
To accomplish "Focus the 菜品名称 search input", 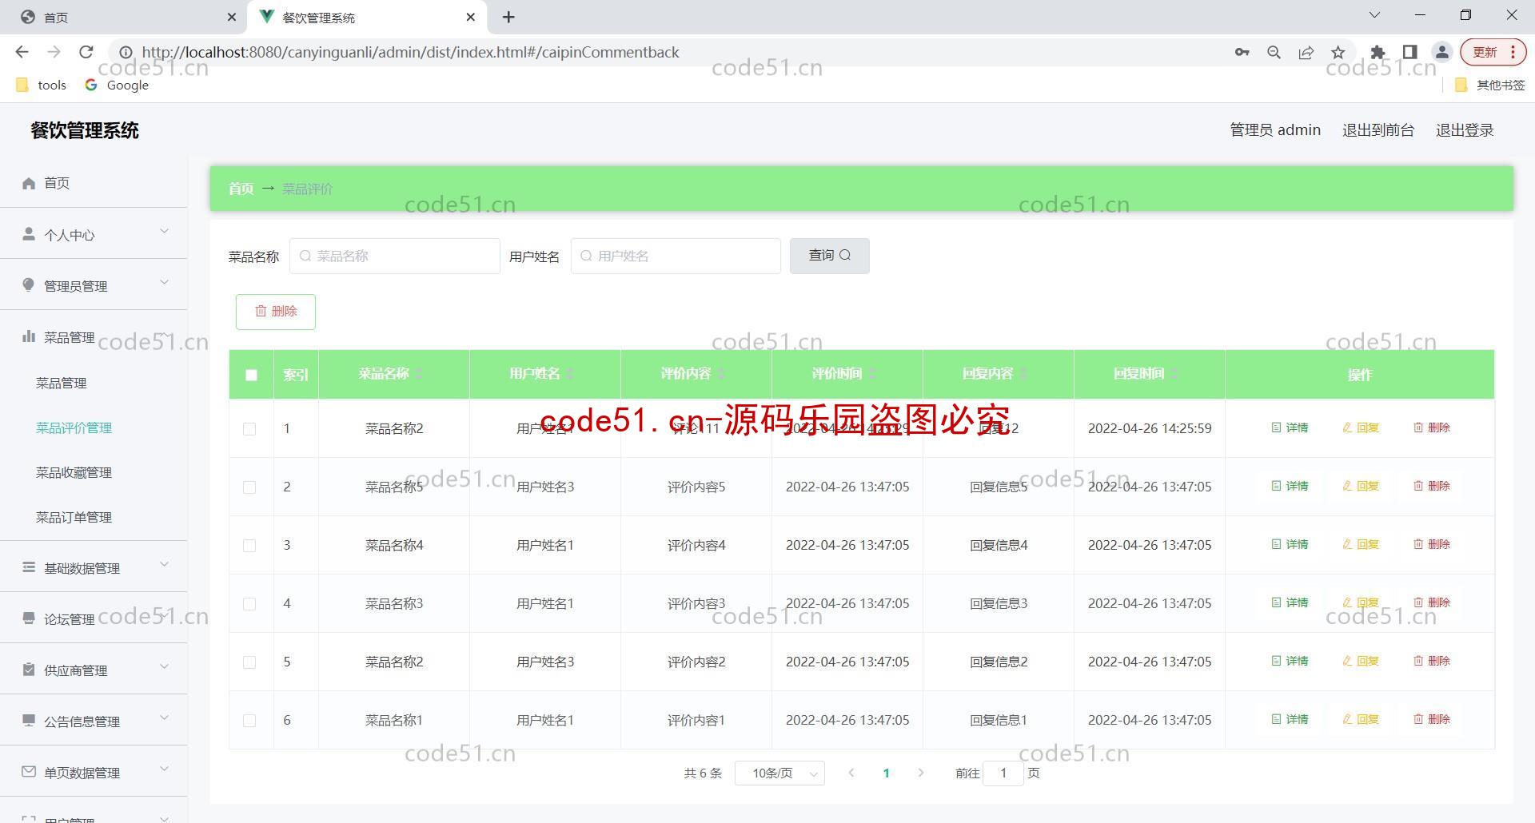I will (x=395, y=256).
